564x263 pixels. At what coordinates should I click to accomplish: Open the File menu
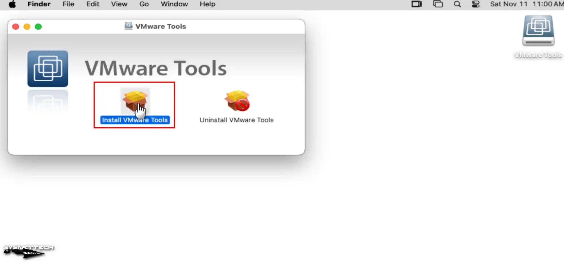point(68,4)
